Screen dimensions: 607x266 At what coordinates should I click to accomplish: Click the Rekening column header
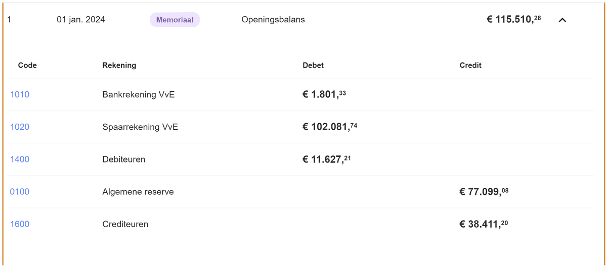[119, 65]
